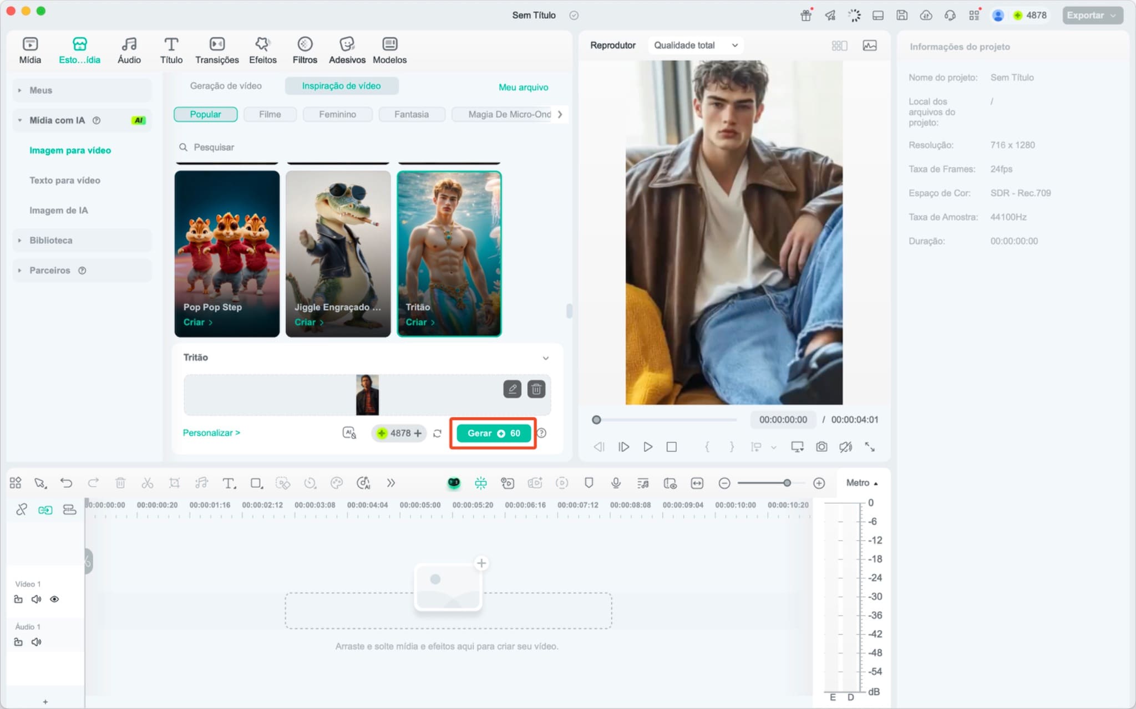Select the Feminino category chip

pyautogui.click(x=337, y=114)
